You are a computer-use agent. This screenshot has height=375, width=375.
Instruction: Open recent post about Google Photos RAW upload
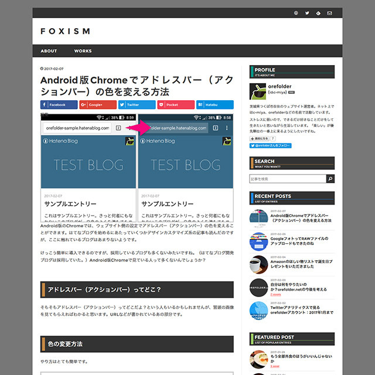click(x=299, y=241)
